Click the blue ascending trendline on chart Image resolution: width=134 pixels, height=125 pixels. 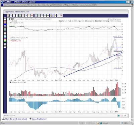tap(94, 64)
